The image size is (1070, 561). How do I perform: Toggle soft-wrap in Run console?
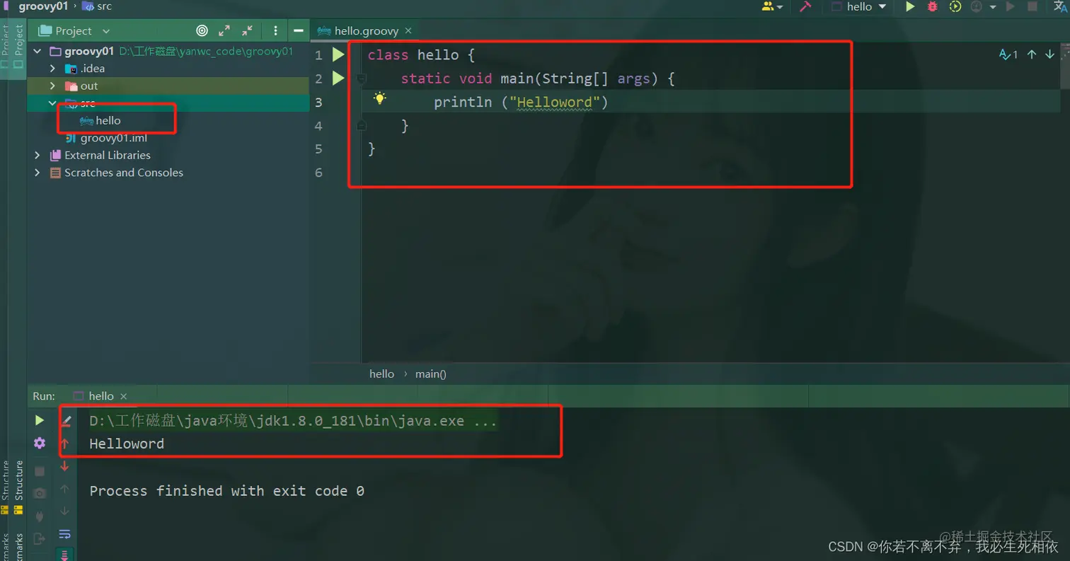click(64, 533)
